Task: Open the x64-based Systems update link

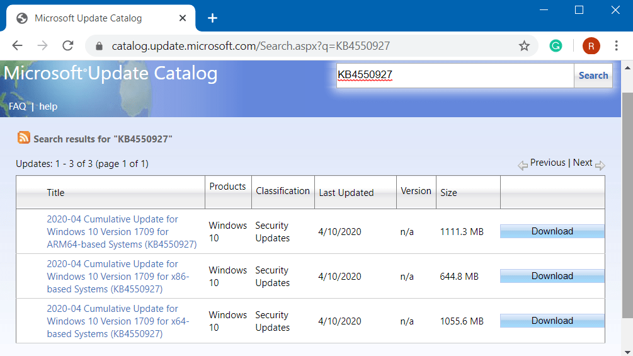Action: coord(118,321)
